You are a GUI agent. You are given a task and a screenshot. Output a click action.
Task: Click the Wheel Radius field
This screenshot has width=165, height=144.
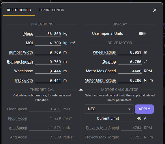(130, 52)
